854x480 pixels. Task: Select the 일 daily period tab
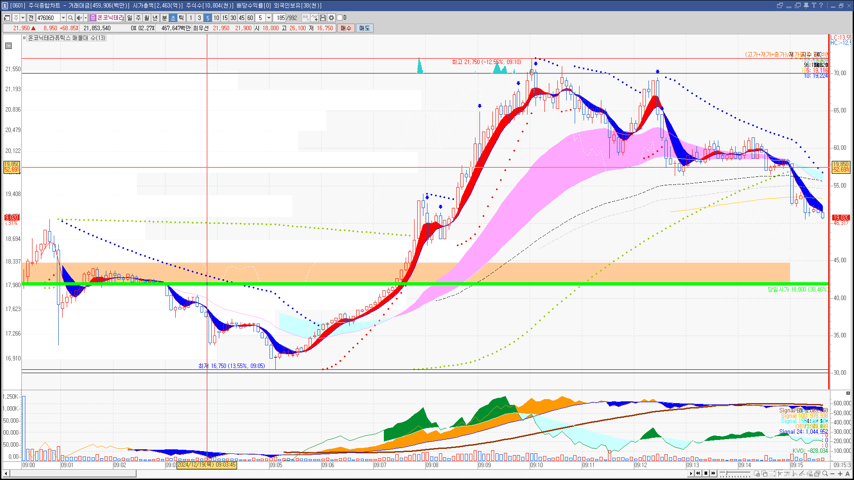click(129, 18)
